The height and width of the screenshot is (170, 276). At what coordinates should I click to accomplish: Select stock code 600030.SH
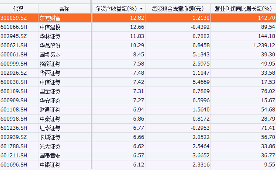(14, 82)
